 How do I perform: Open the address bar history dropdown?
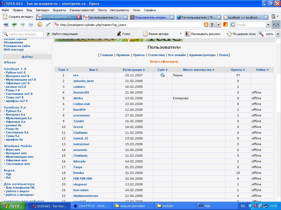(x=219, y=25)
